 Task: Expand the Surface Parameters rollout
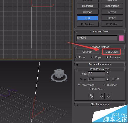coord(100,64)
